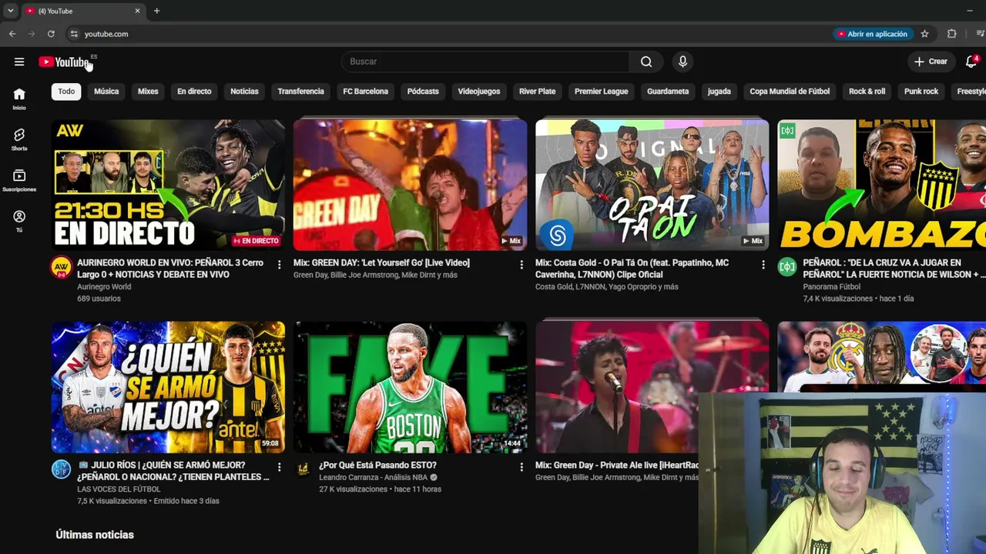Select the Premier League chip
Viewport: 986px width, 554px height.
point(601,92)
